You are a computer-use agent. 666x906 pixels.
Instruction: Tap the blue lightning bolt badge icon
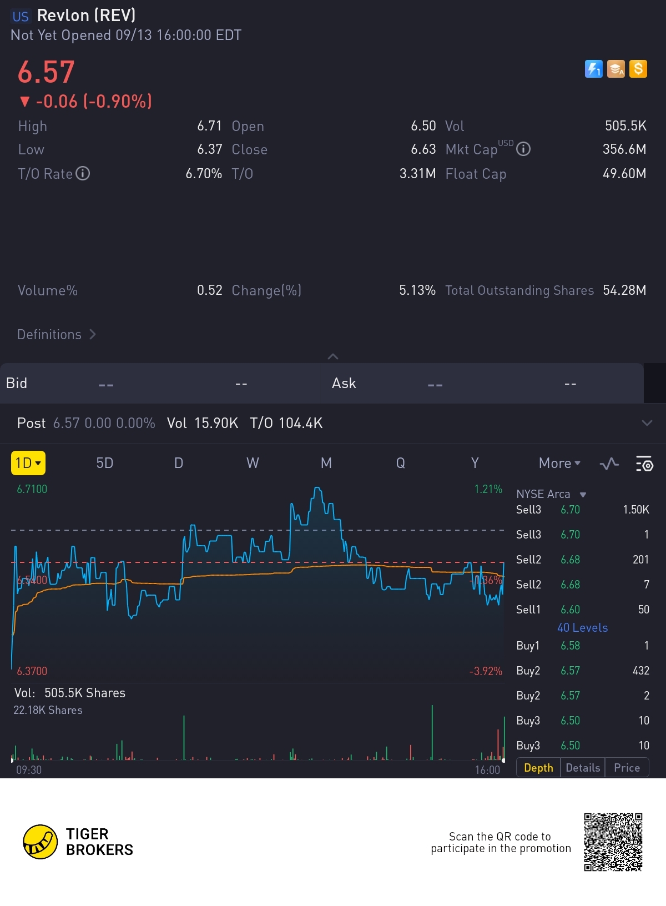point(593,69)
